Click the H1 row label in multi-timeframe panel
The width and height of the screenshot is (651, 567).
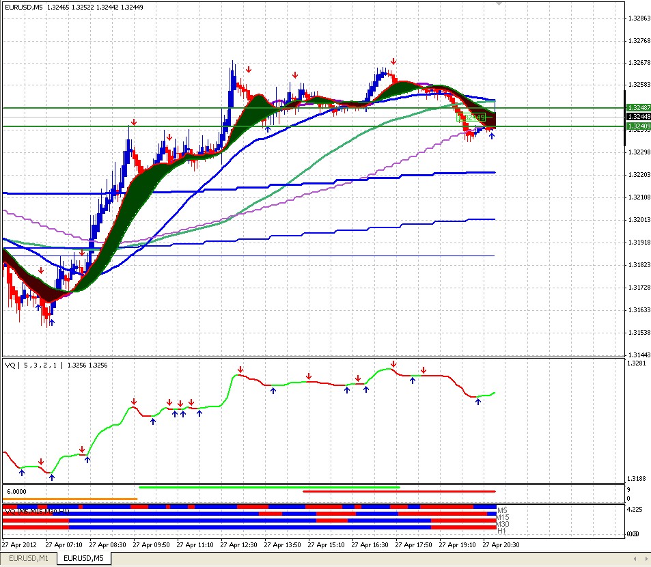pyautogui.click(x=501, y=531)
